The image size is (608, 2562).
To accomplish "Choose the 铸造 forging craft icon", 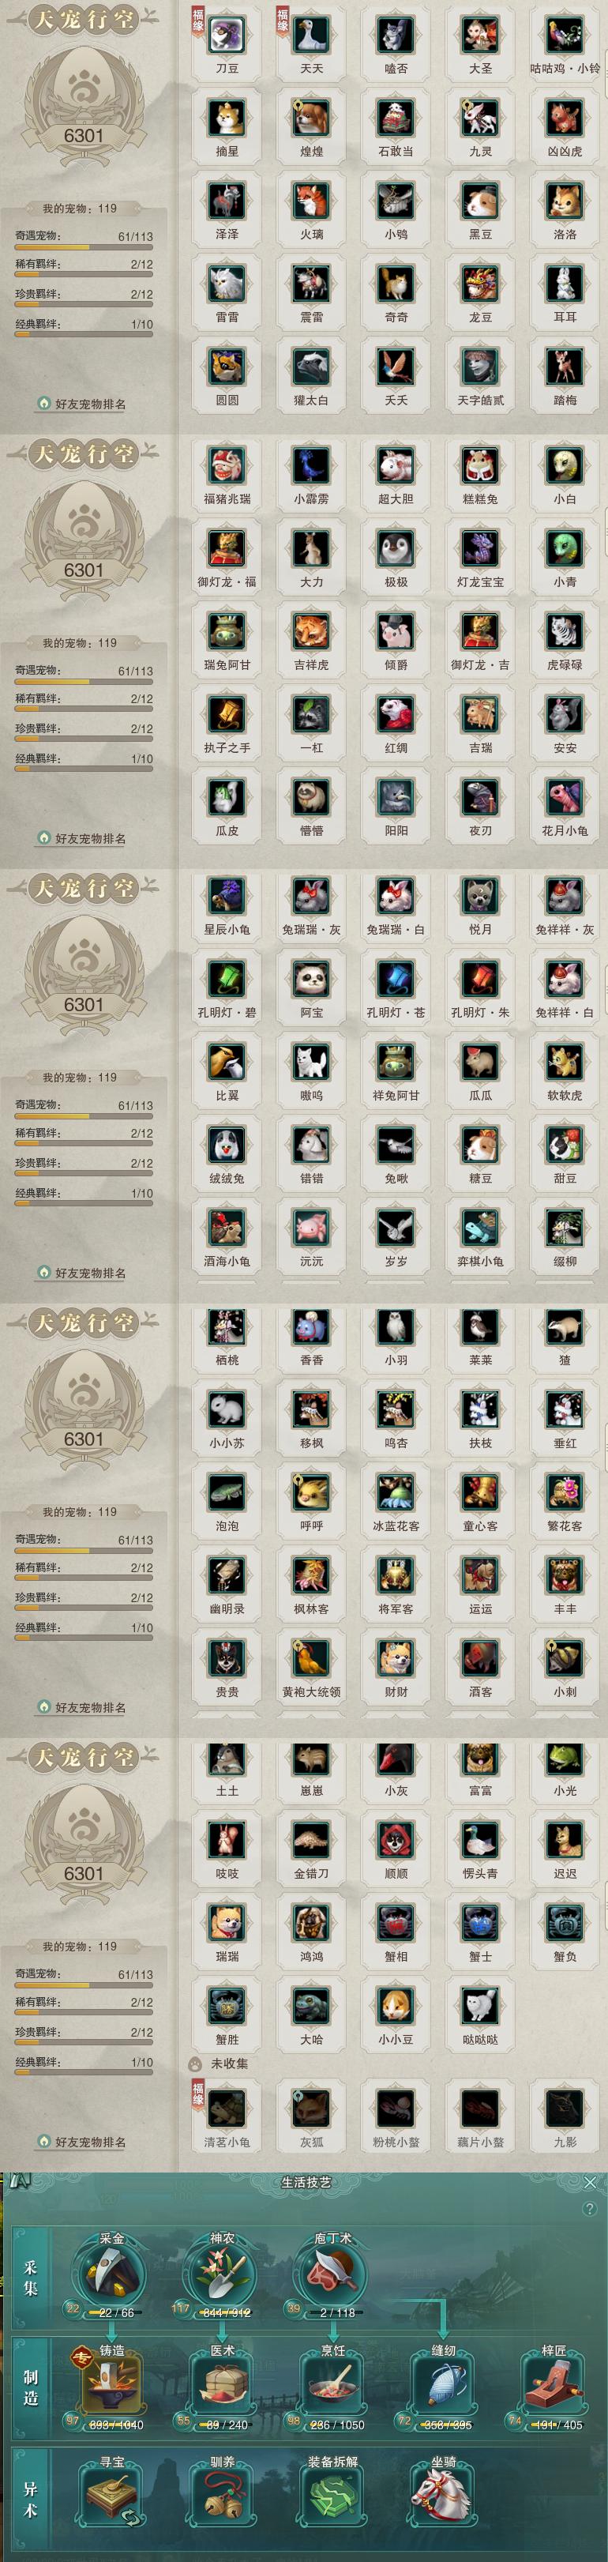I will click(x=111, y=2384).
